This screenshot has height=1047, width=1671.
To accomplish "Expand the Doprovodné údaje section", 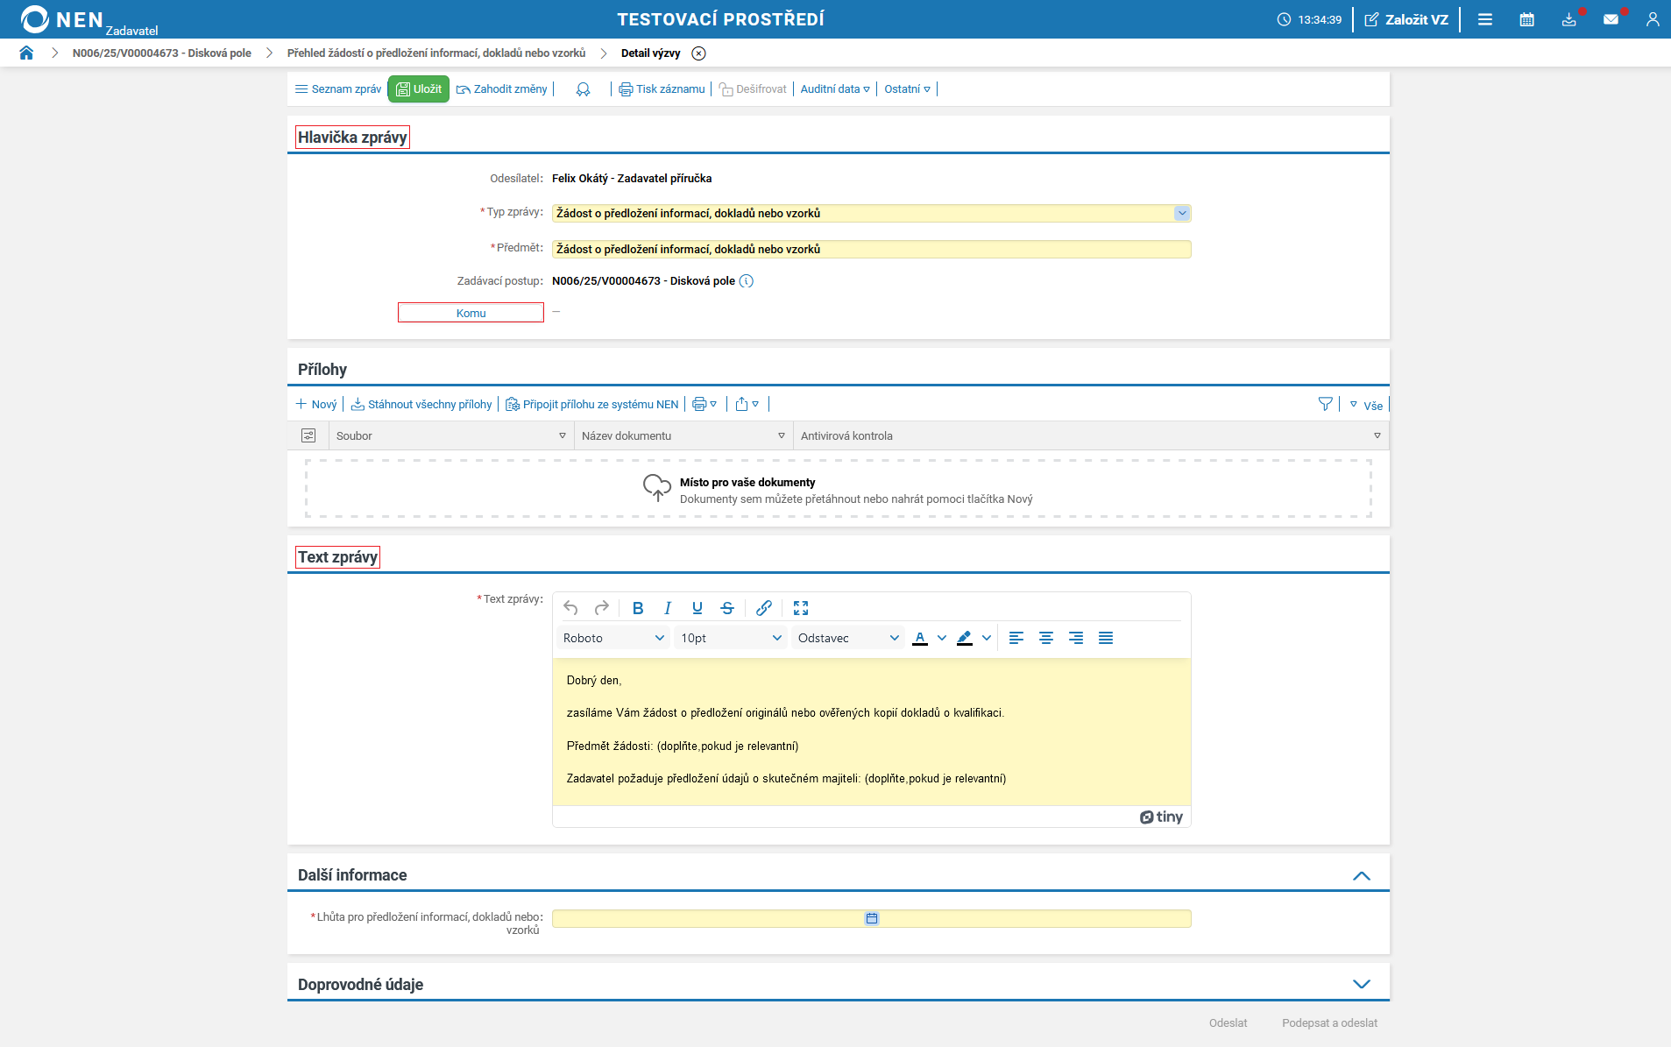I will 1361,984.
